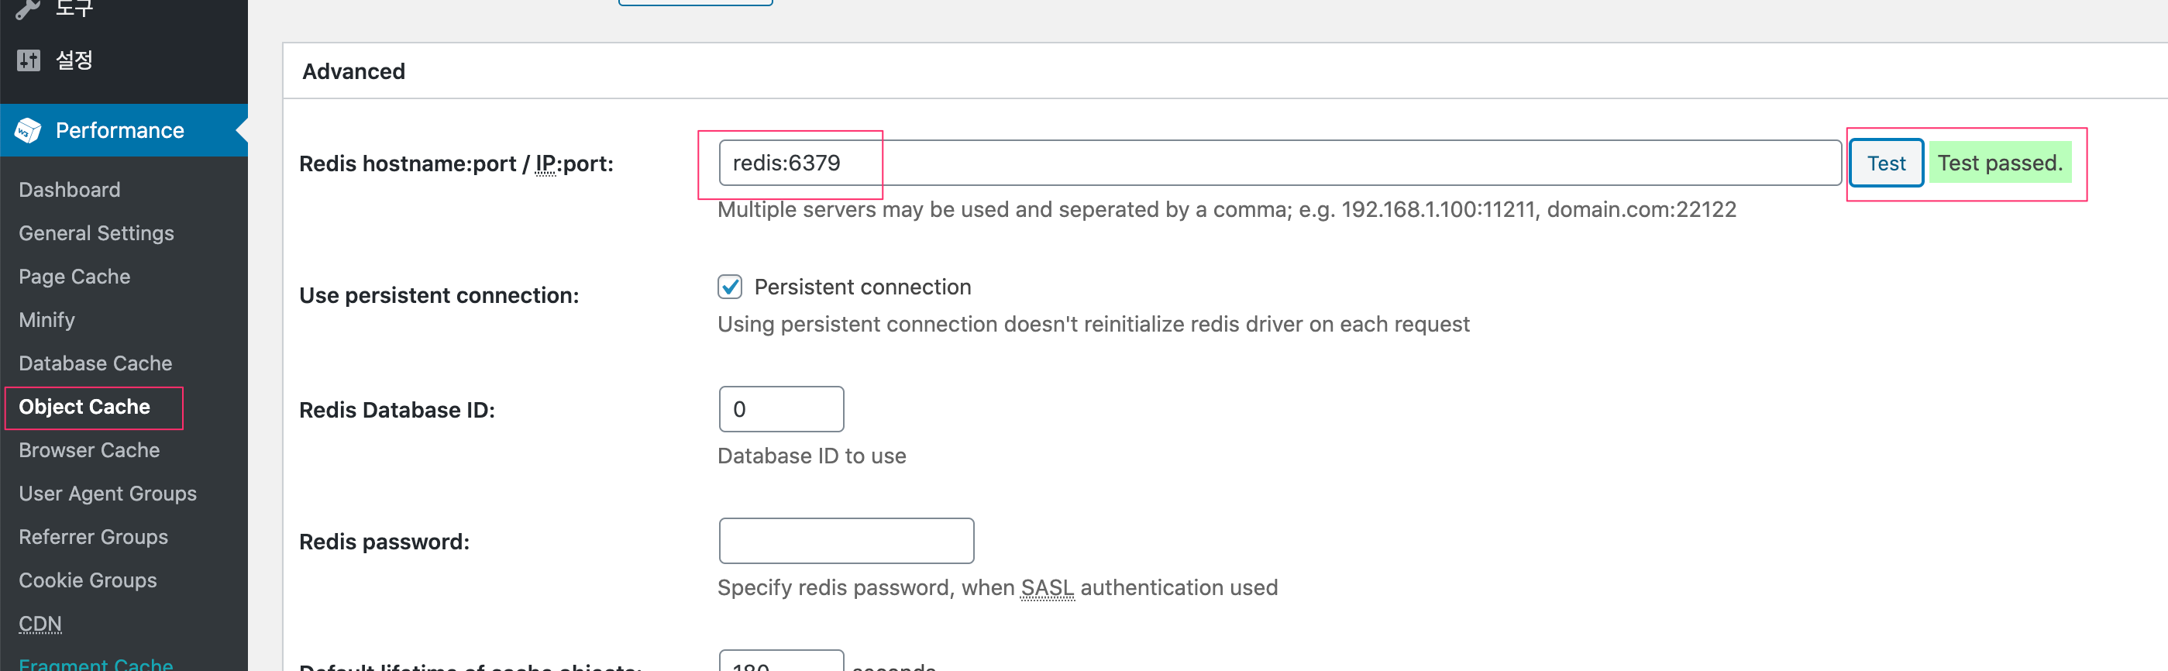Screen dimensions: 2168x671
Task: Click the tools (도구) wrench icon
Action: pos(29,9)
